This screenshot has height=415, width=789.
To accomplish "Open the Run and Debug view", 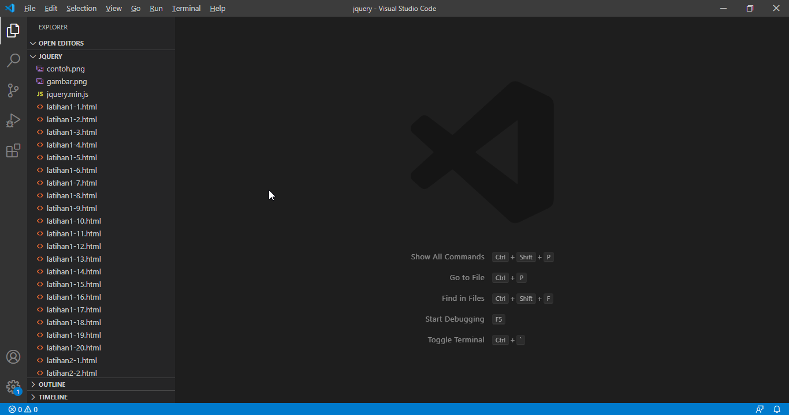I will click(13, 120).
